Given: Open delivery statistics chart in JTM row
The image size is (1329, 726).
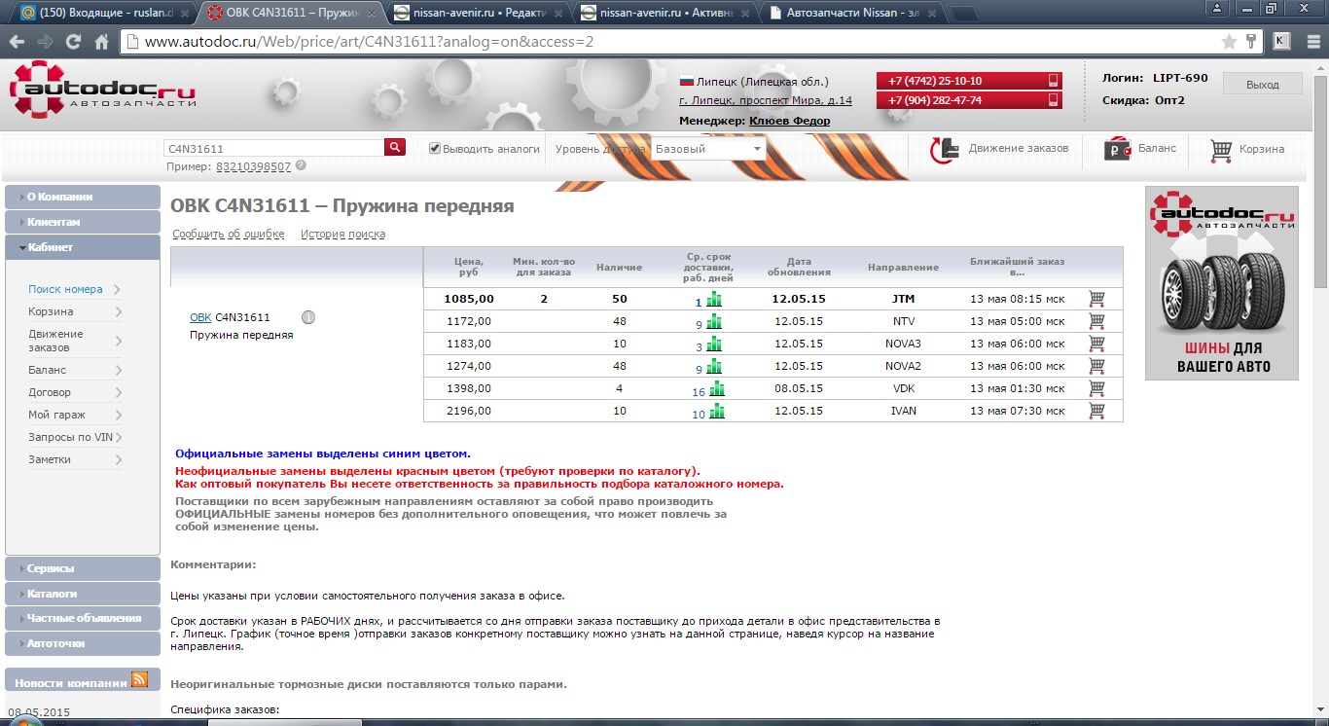Looking at the screenshot, I should pos(716,299).
